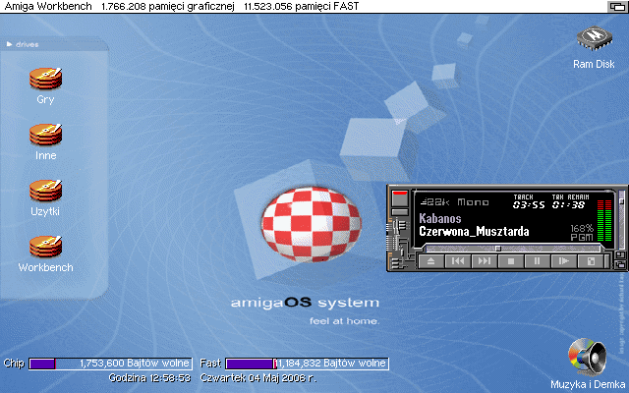Open the Ram Disk chip icon
This screenshot has width=629, height=393.
(595, 39)
